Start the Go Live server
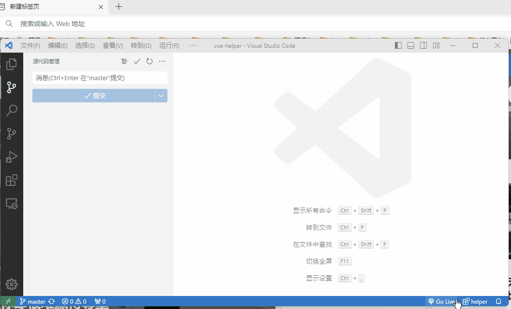The width and height of the screenshot is (511, 309). tap(441, 302)
